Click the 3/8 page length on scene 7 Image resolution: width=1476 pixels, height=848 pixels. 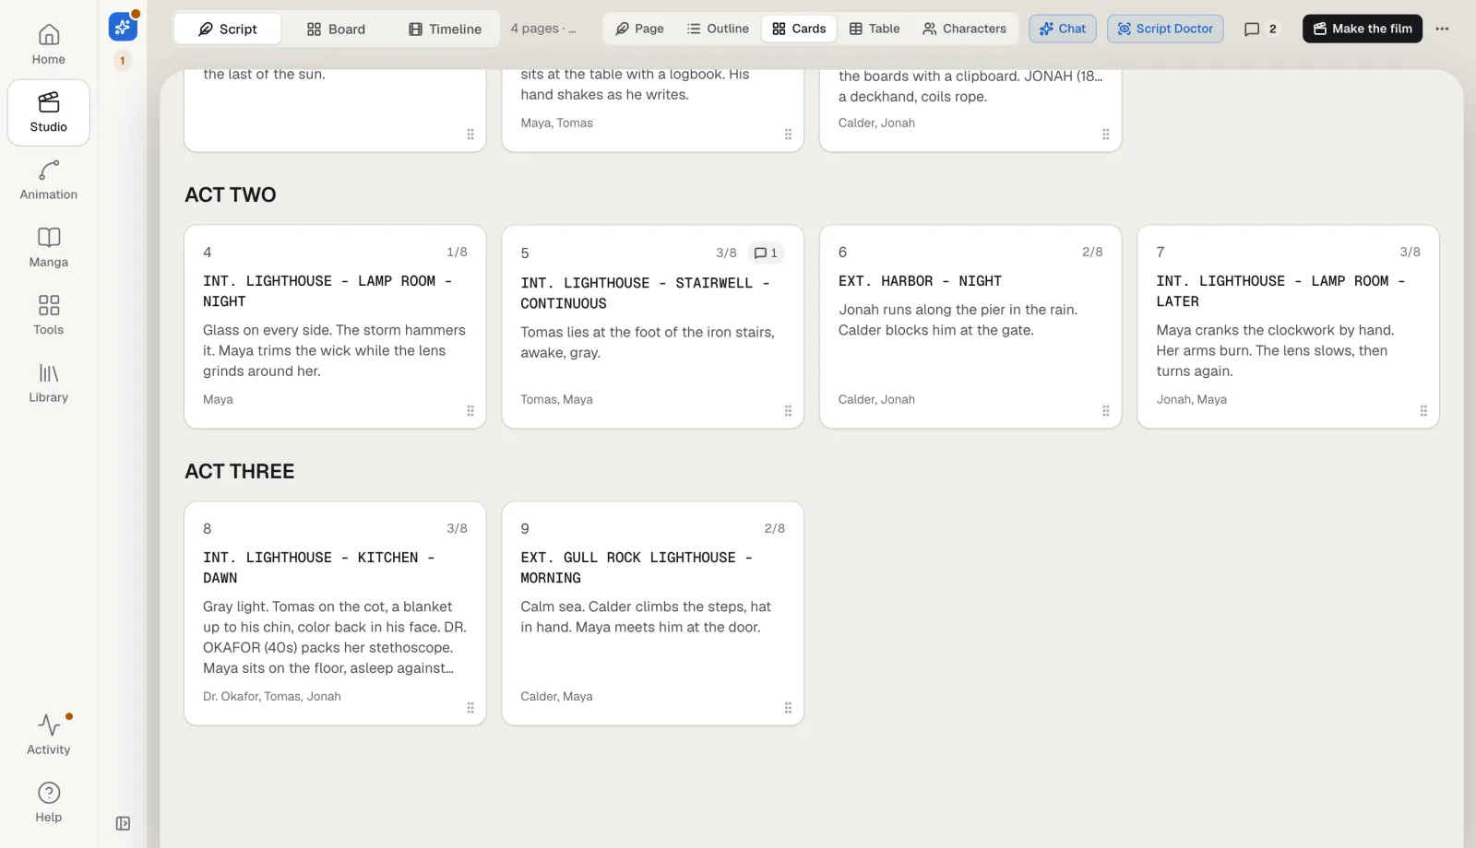pyautogui.click(x=1410, y=252)
